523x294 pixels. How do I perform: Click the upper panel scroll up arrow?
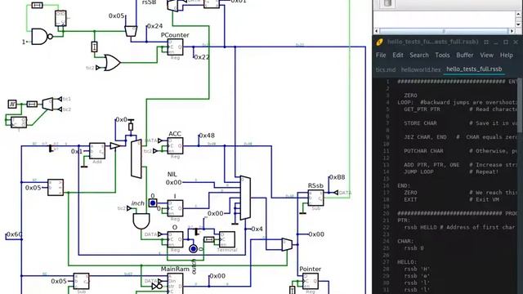[x=519, y=14]
